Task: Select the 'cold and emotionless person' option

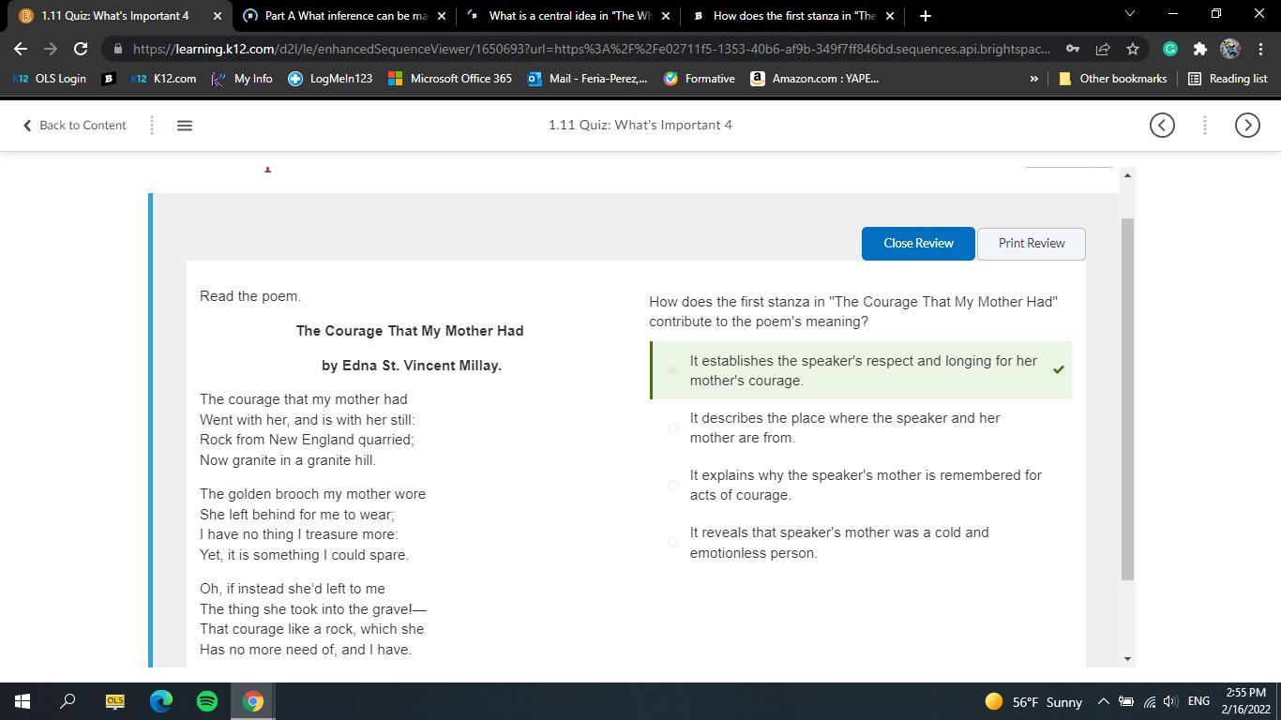Action: click(672, 543)
